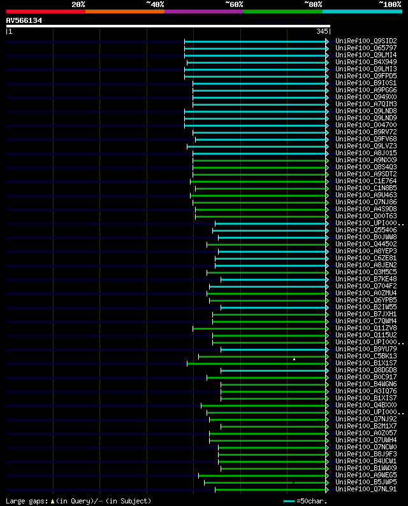Viewport: 408px width, 506px height.
Task: Choose the UniRef100_A8YEP3 entry
Action: click(x=366, y=251)
